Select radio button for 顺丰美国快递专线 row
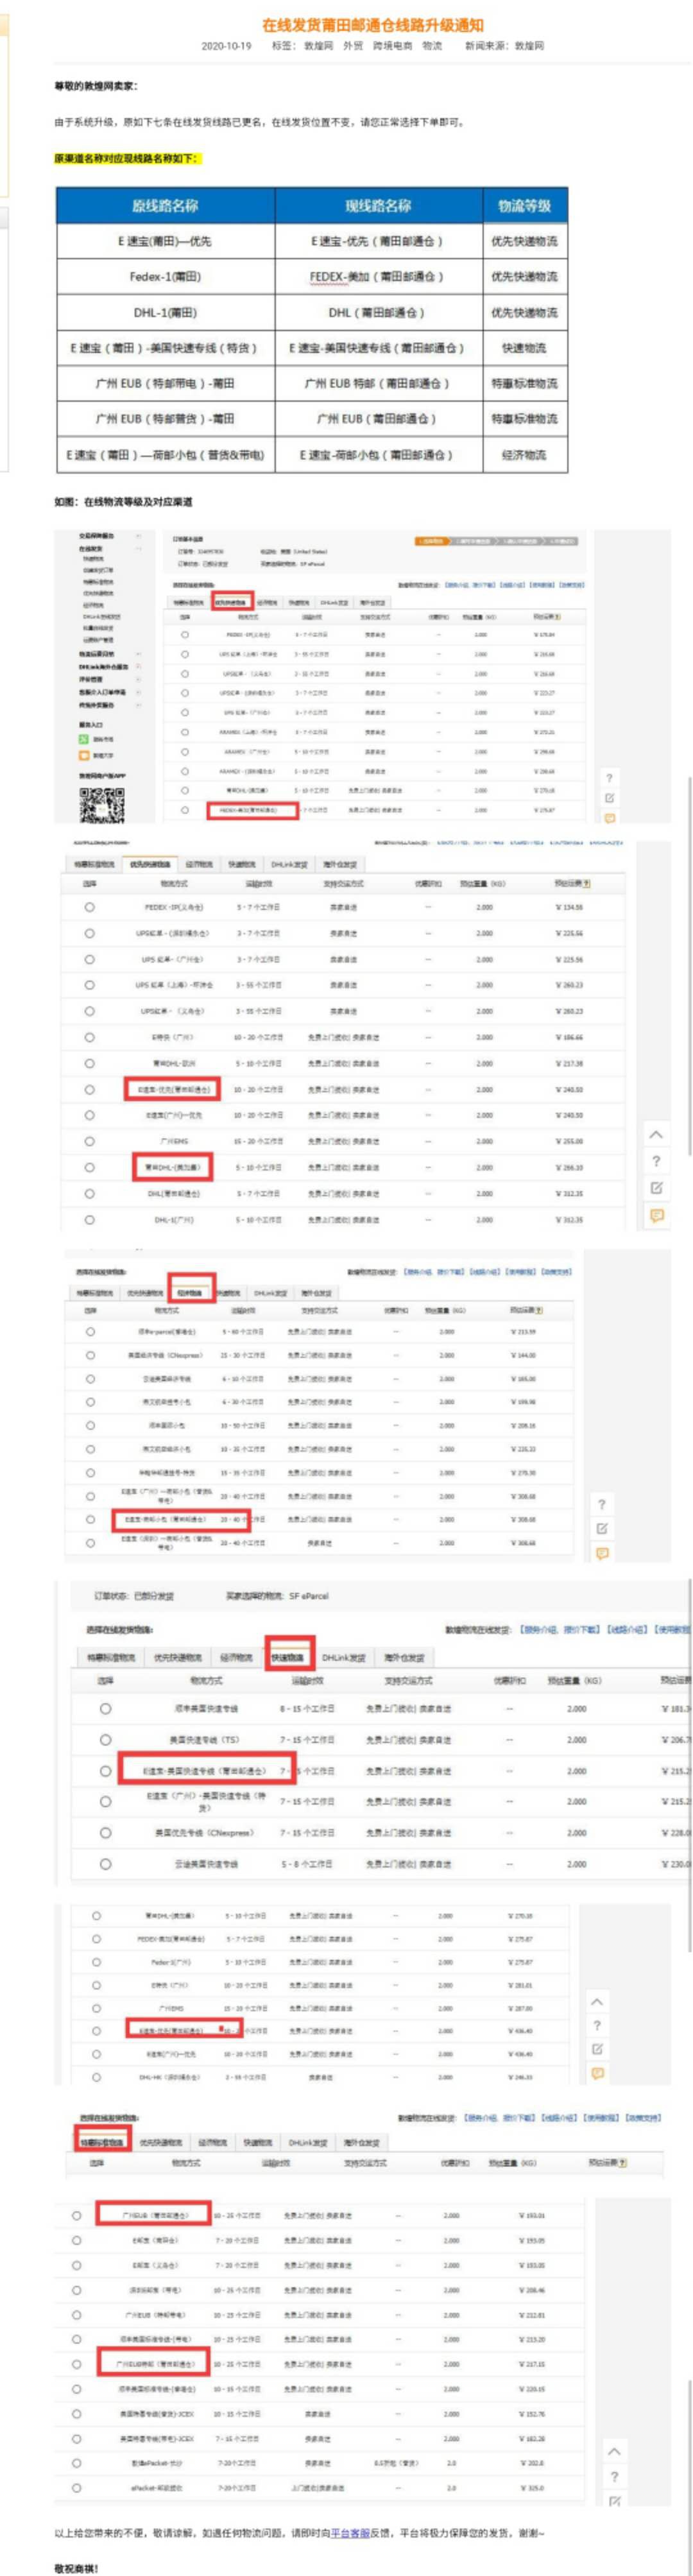Image resolution: width=693 pixels, height=2576 pixels. [106, 1708]
